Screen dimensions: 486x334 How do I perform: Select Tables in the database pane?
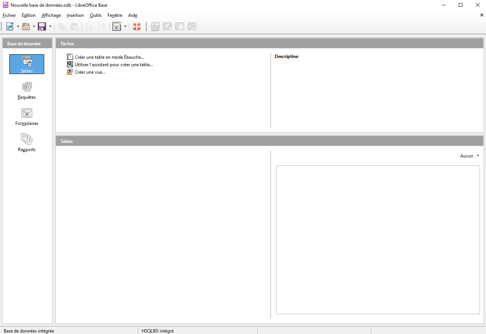[x=27, y=64]
